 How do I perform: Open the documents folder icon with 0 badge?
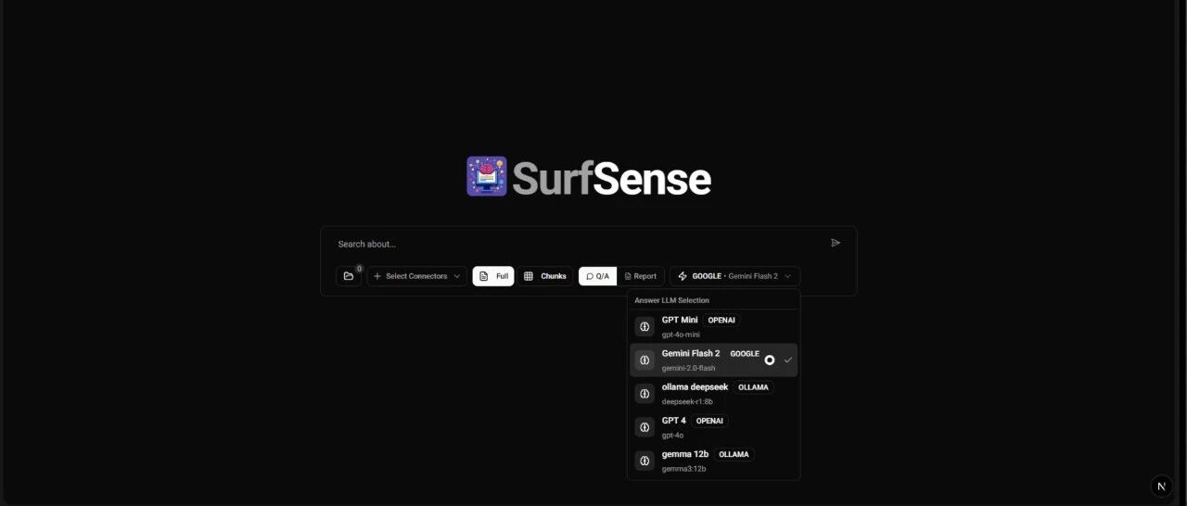pyautogui.click(x=349, y=276)
